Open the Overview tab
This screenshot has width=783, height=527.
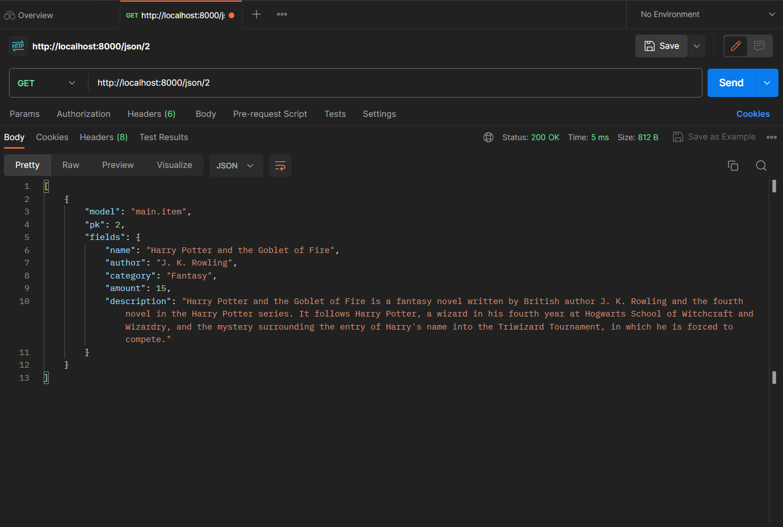coord(28,15)
